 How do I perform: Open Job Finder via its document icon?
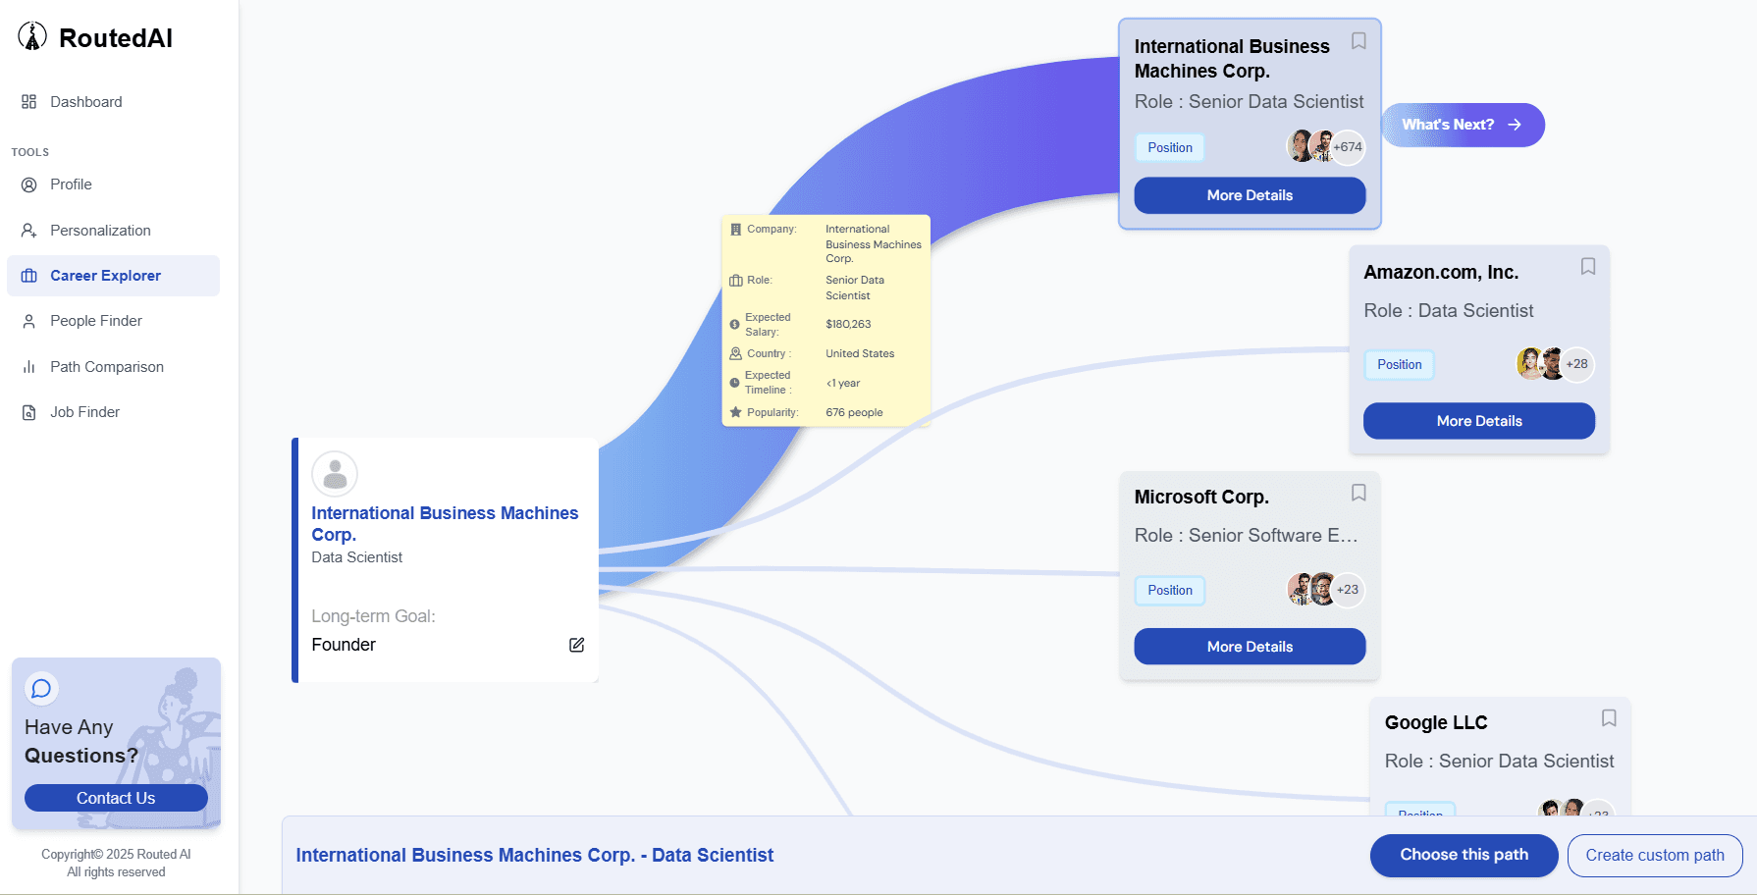28,411
